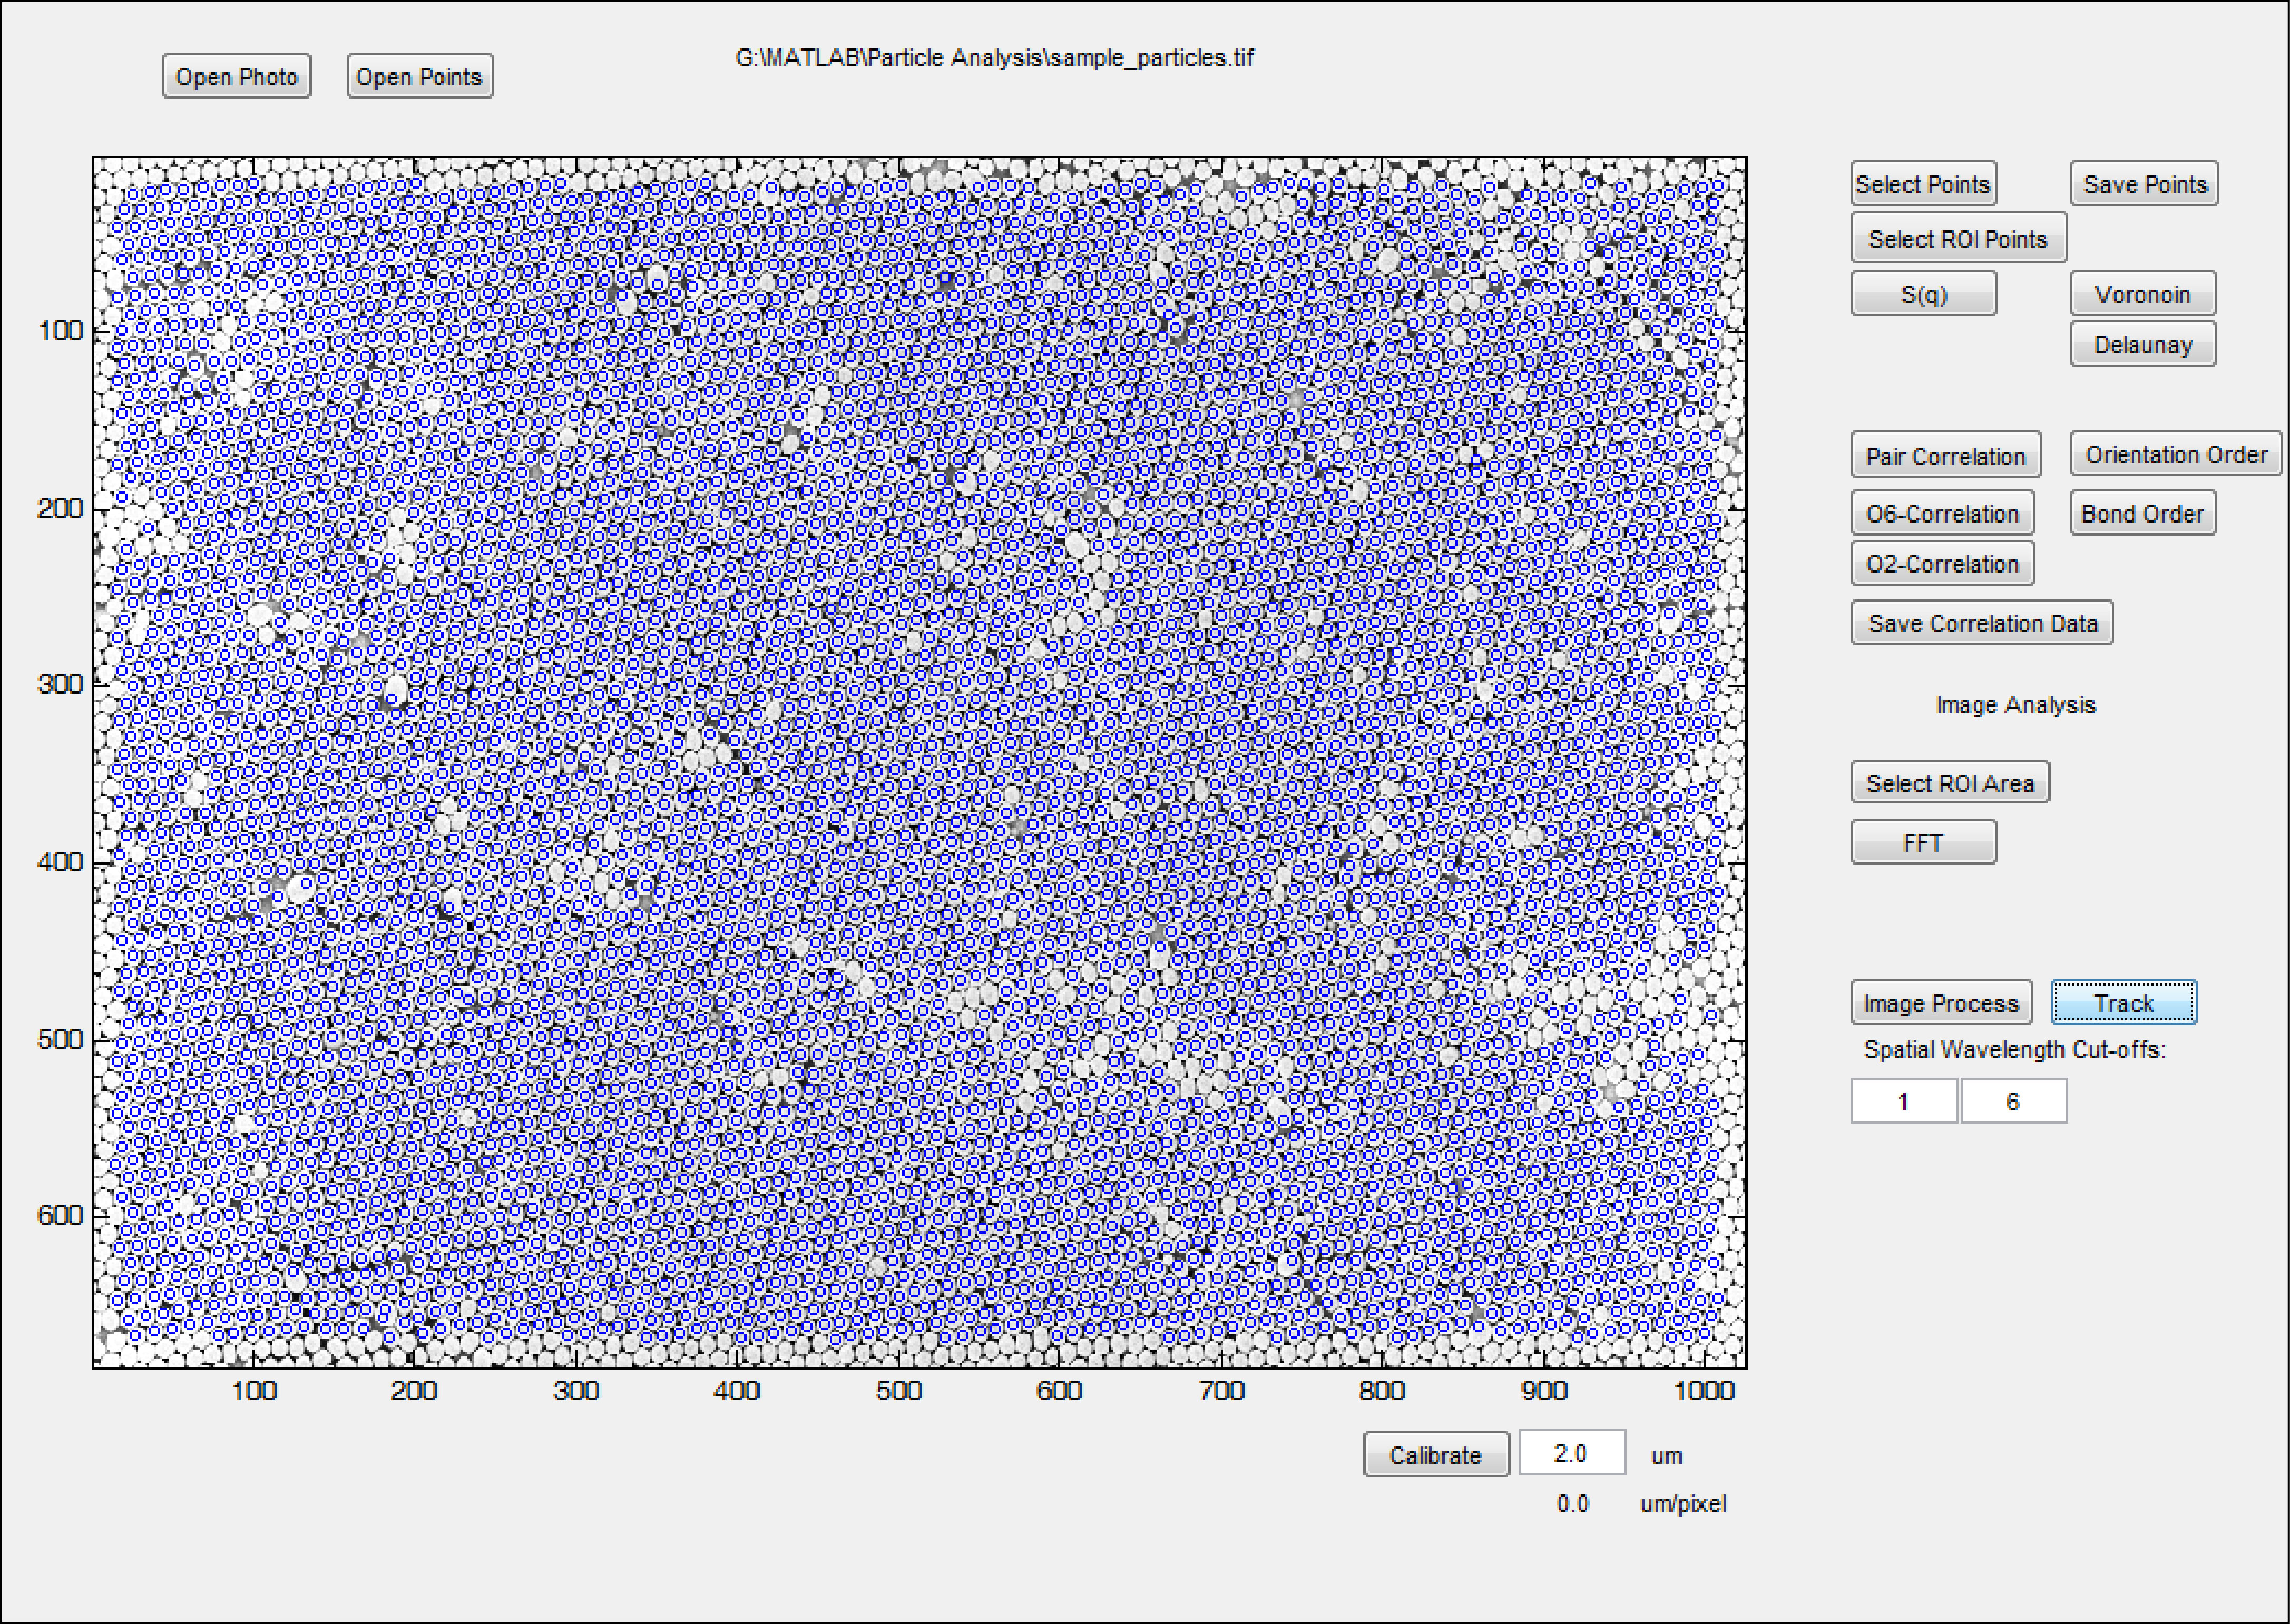The width and height of the screenshot is (2290, 1624).
Task: Generate the Voronoin diagram
Action: 2143,294
